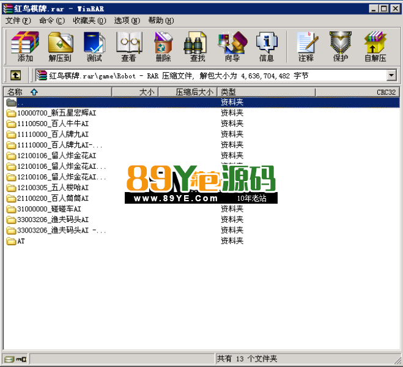Click 资料夹 type cell in 碰碰车AI row

click(232, 209)
